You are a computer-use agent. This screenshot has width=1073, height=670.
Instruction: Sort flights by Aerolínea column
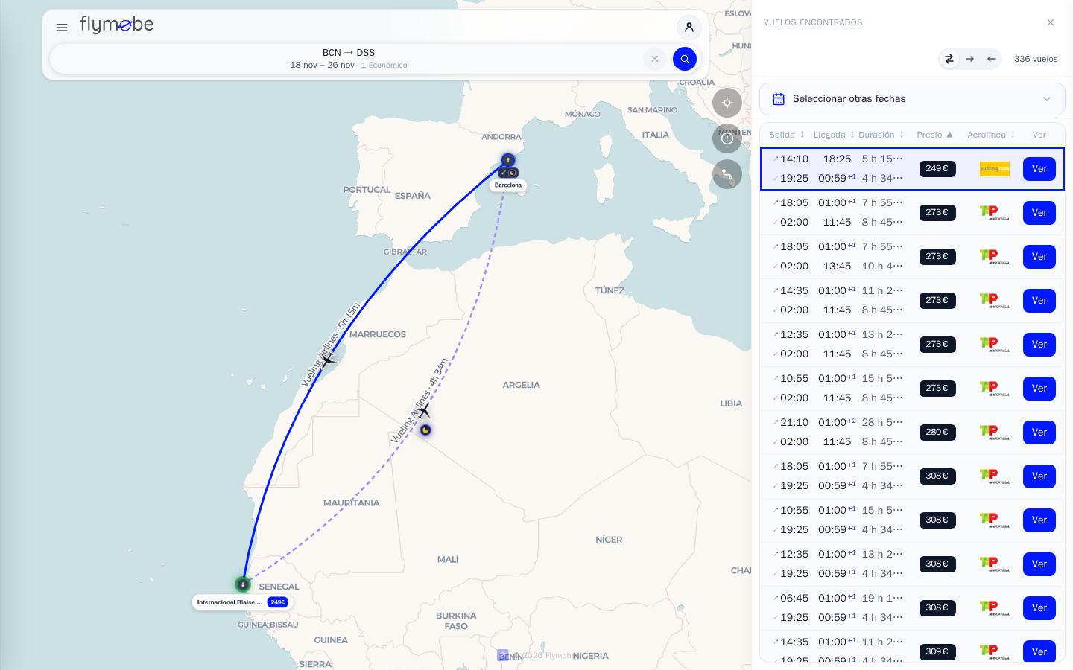click(x=991, y=135)
